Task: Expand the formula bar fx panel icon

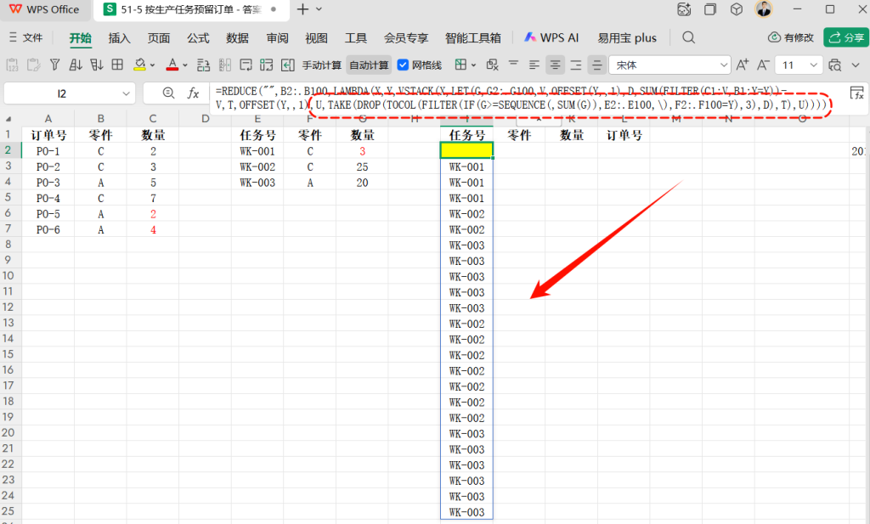Action: pos(856,93)
